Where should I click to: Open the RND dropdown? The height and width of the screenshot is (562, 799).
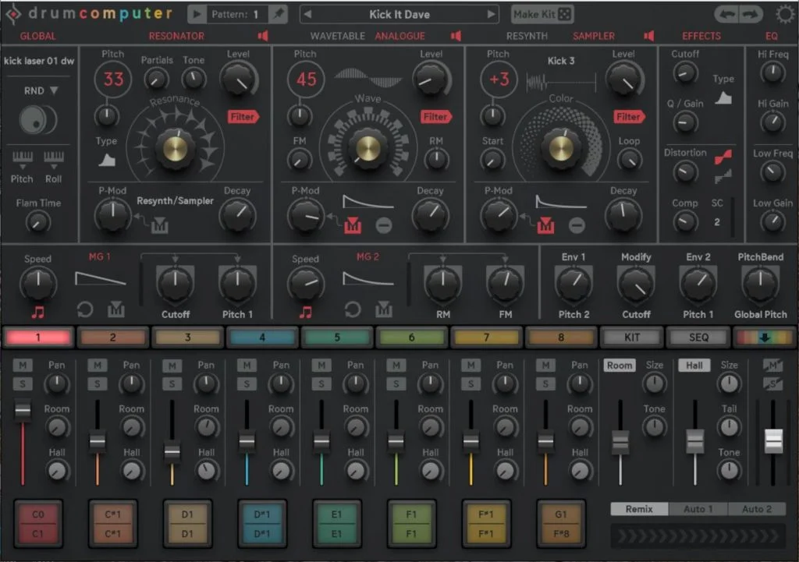point(41,90)
